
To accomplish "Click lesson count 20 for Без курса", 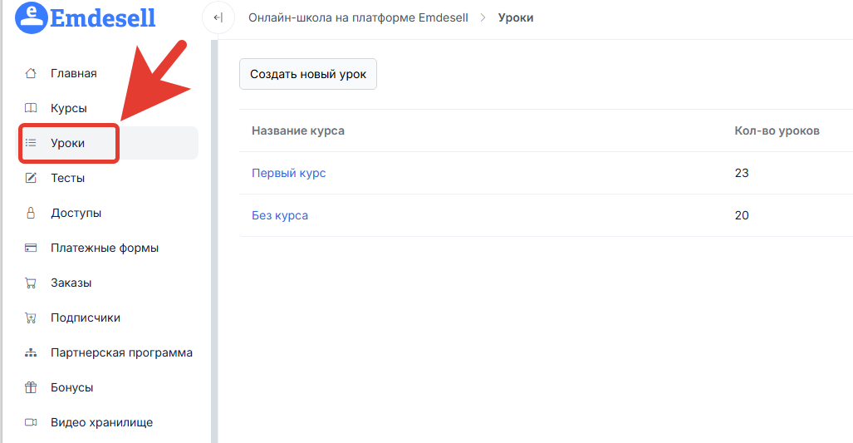I will [742, 215].
